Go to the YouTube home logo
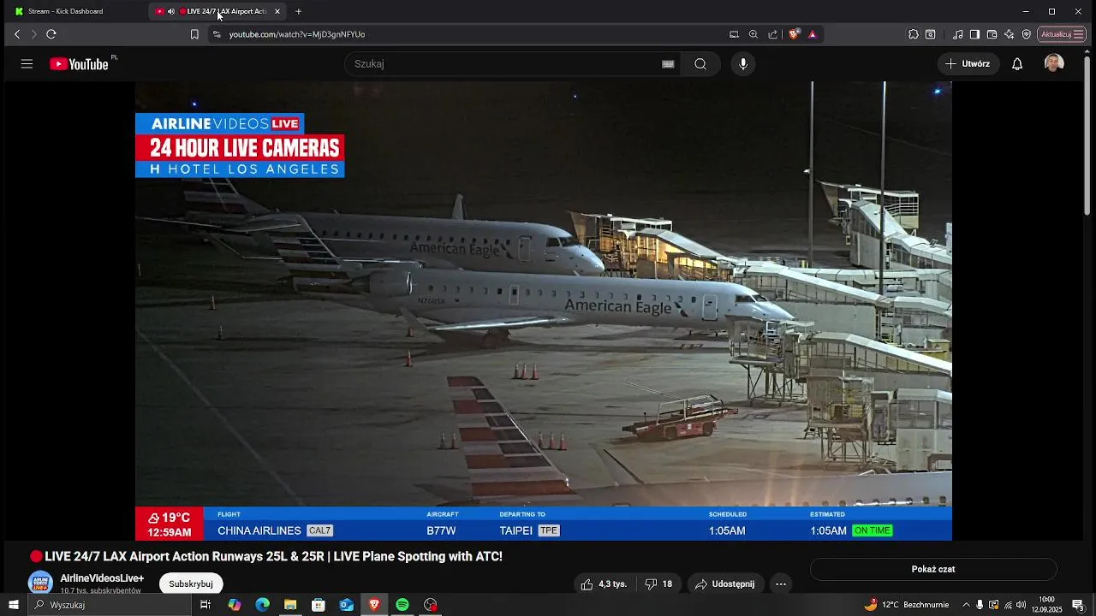This screenshot has height=616, width=1096. (x=79, y=64)
